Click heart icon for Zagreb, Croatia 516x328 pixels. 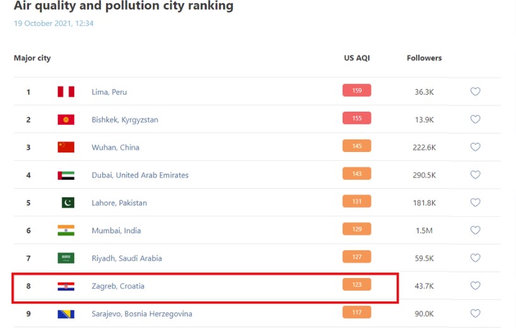(x=475, y=286)
